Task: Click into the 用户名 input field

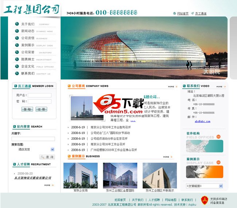Action: tap(40, 95)
